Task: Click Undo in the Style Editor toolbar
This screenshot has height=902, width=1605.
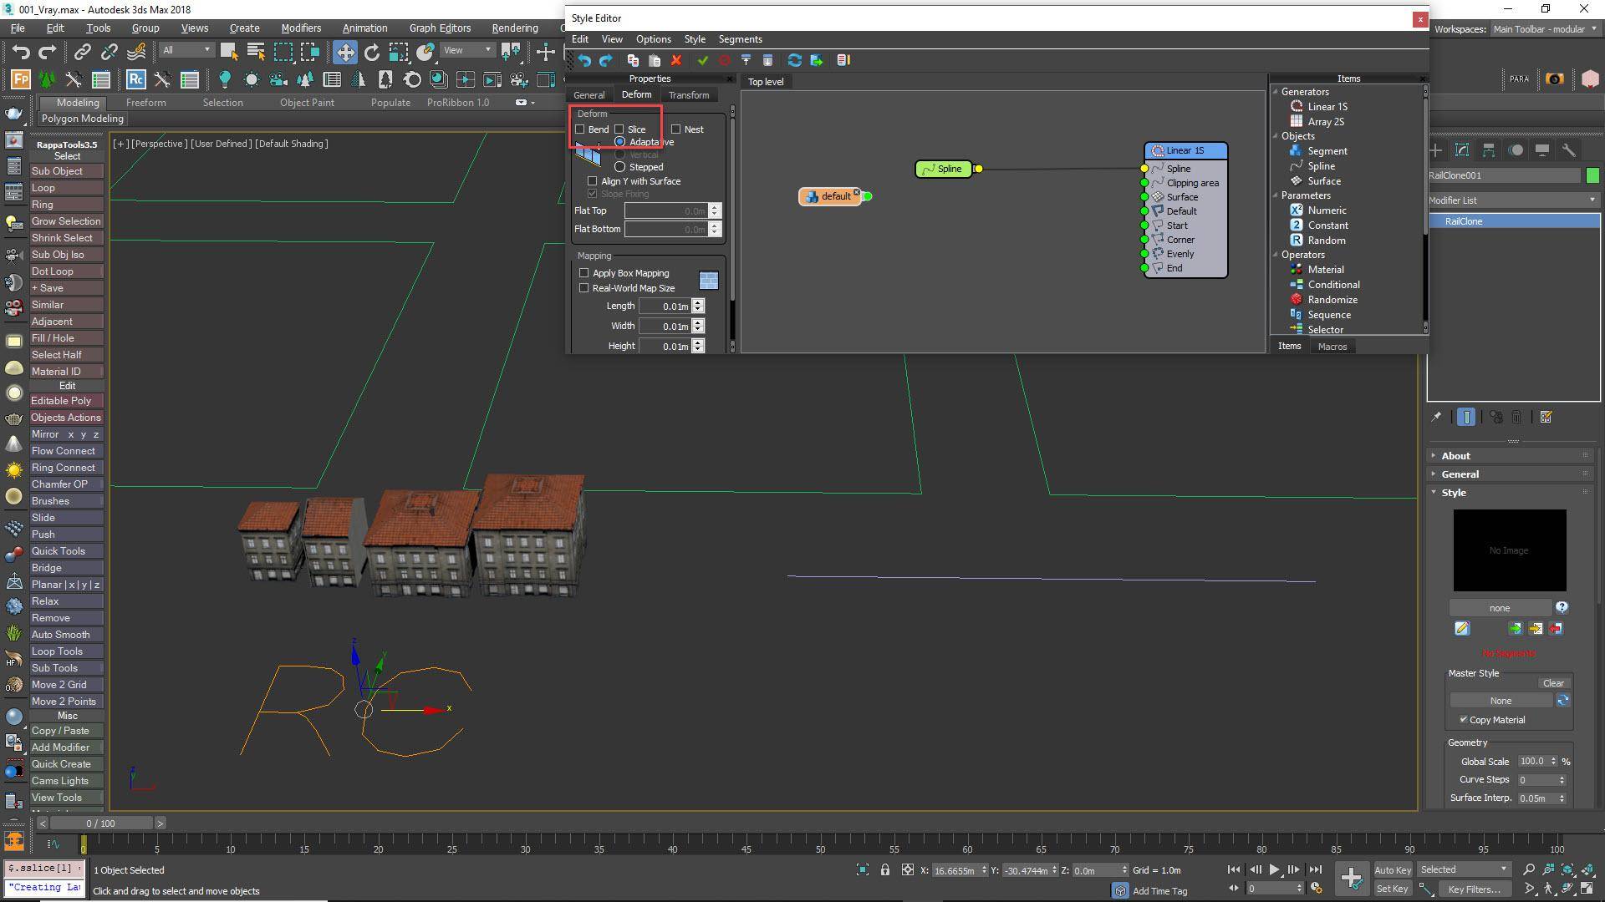Action: coord(583,60)
